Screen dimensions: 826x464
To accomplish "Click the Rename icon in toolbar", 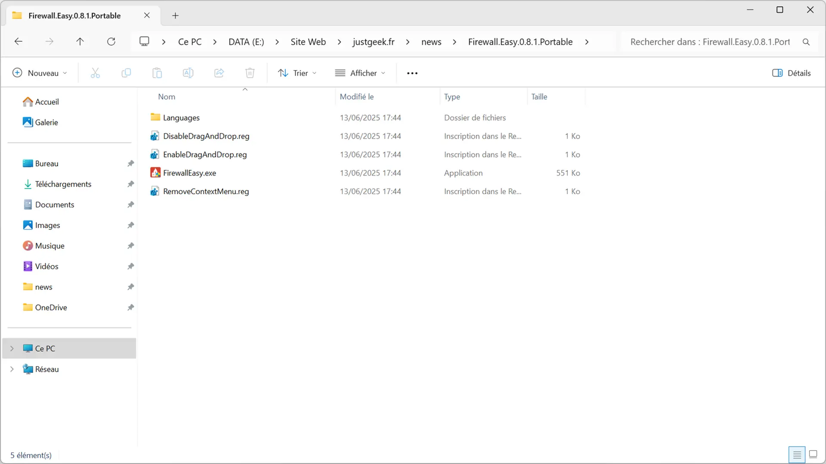I will tap(188, 73).
